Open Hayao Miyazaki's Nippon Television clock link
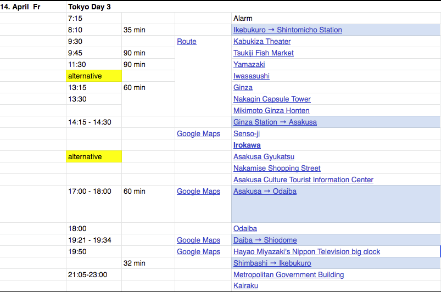Viewport: 441px width, 292px height. [306, 252]
